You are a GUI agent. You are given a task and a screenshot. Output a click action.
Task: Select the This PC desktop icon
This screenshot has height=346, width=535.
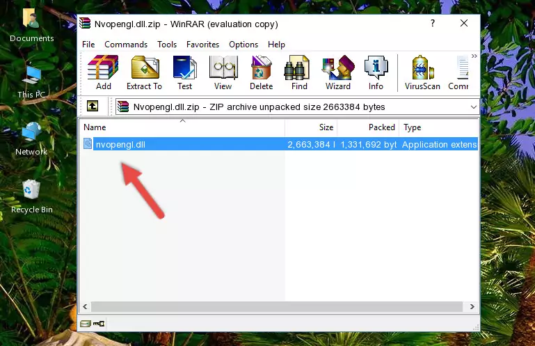(x=31, y=82)
